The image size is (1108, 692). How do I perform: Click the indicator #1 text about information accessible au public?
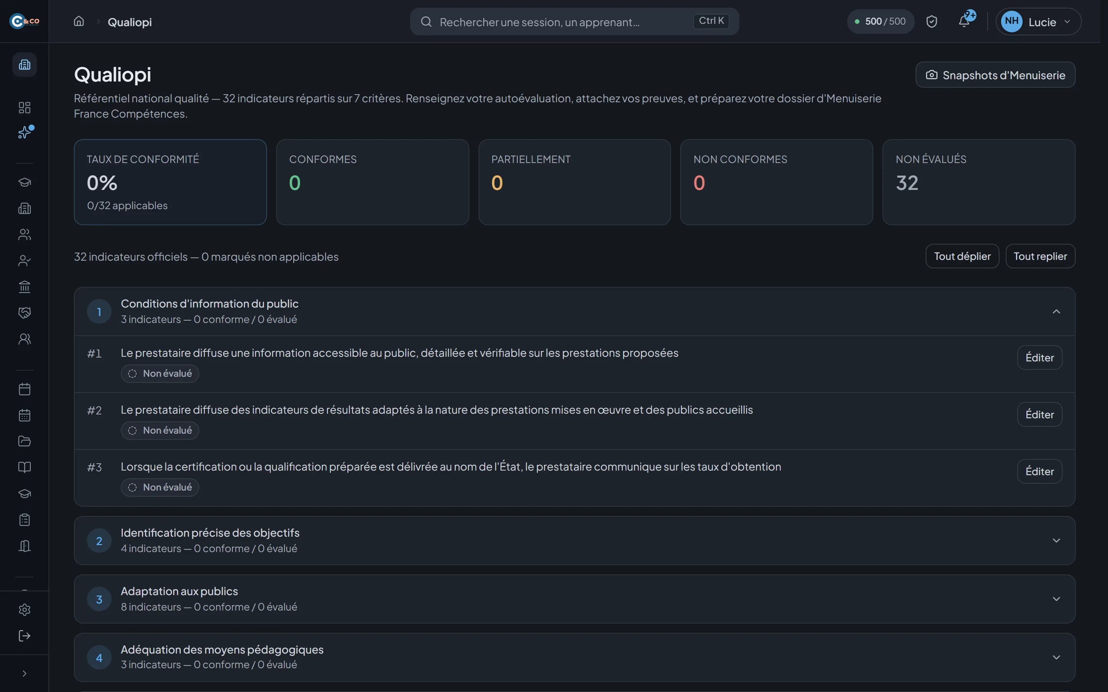pyautogui.click(x=400, y=353)
